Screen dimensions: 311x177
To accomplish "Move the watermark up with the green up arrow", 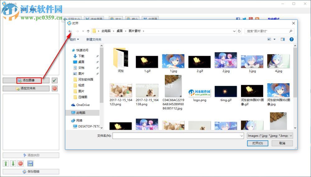I will click(6, 163).
